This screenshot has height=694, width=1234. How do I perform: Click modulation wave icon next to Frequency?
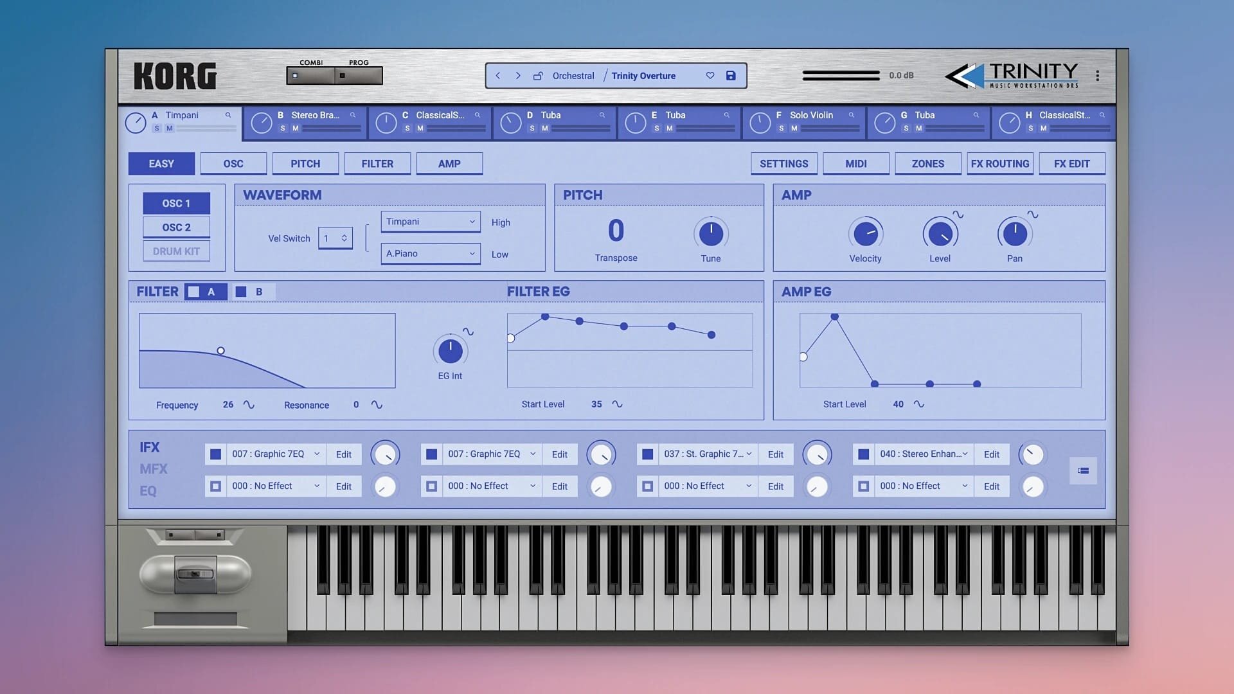(249, 405)
